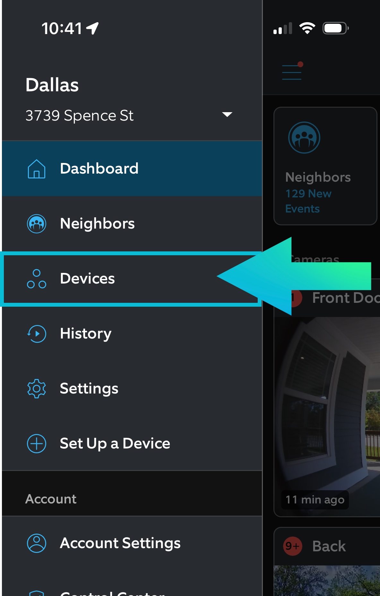Open 129 New Events link
Viewport: 380px width, 596px height.
tap(308, 201)
